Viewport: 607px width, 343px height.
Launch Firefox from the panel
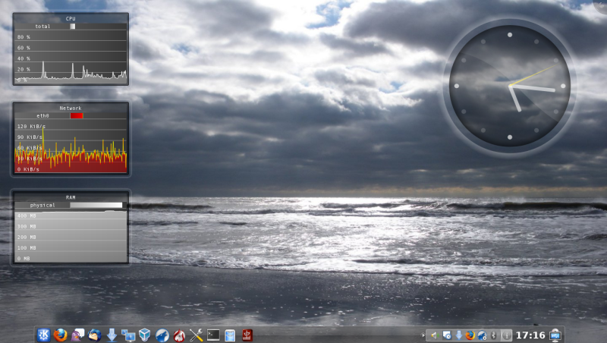pos(61,335)
